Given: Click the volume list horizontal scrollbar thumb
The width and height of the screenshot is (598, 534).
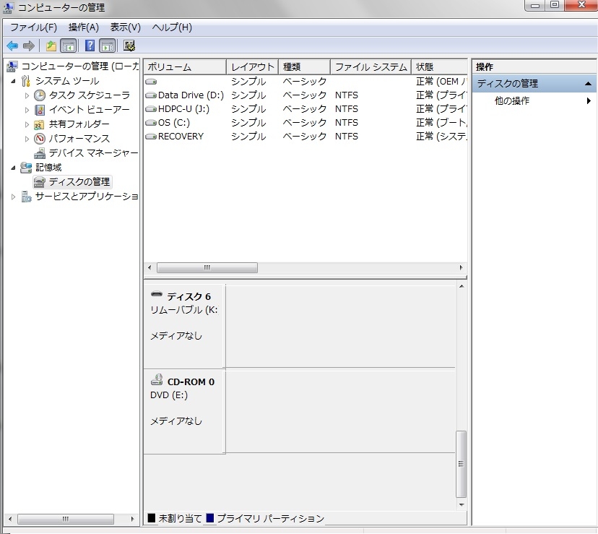Looking at the screenshot, I should 207,267.
